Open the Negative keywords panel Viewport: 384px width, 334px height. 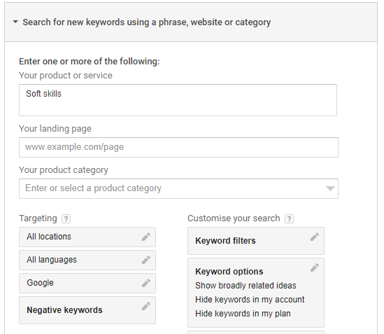(87, 310)
